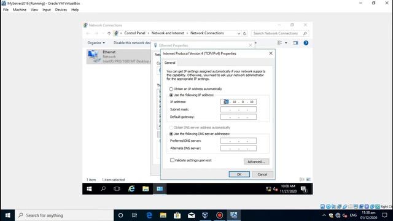
Task: Click VirtualBox USB devices indicator
Action: (345, 206)
